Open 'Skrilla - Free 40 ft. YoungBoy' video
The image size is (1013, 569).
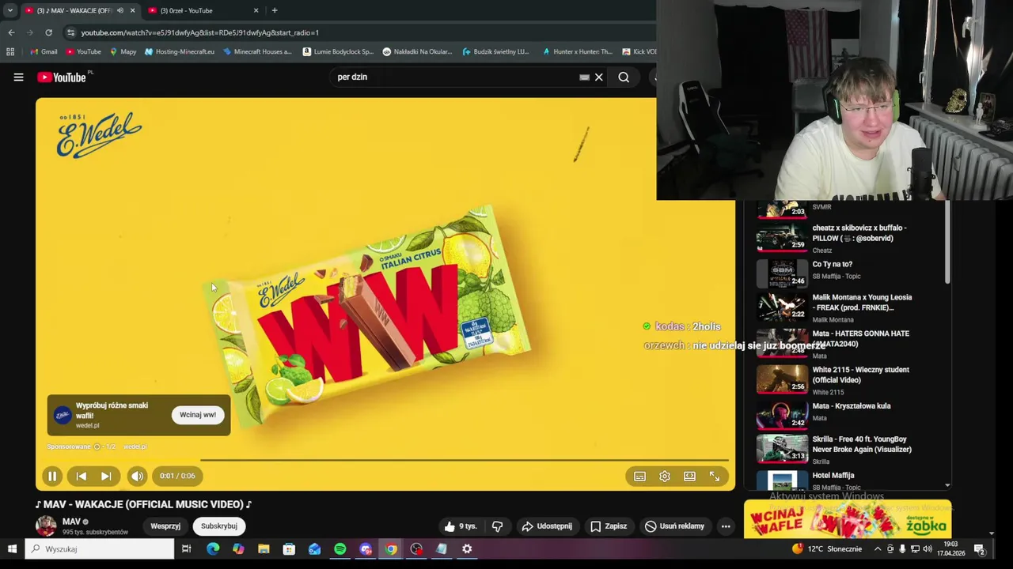862,444
